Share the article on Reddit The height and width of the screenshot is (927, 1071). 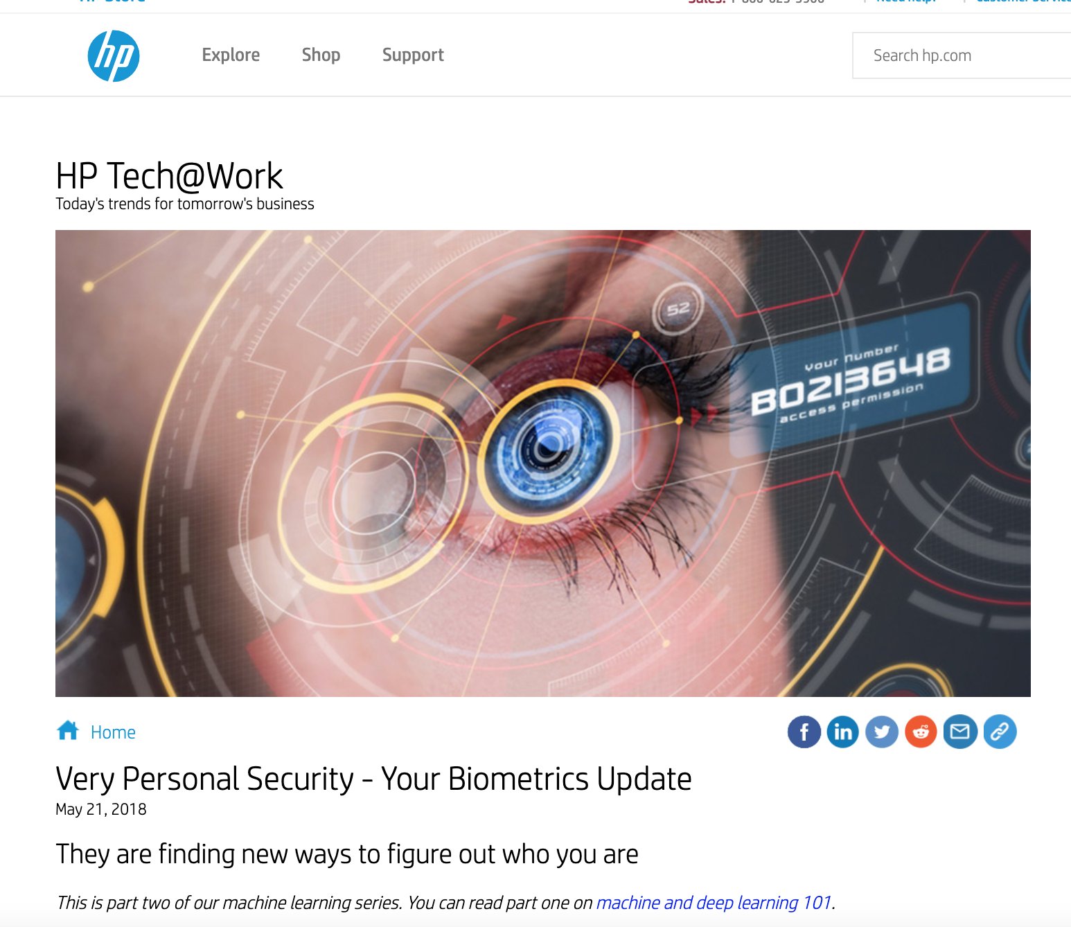[x=921, y=732]
